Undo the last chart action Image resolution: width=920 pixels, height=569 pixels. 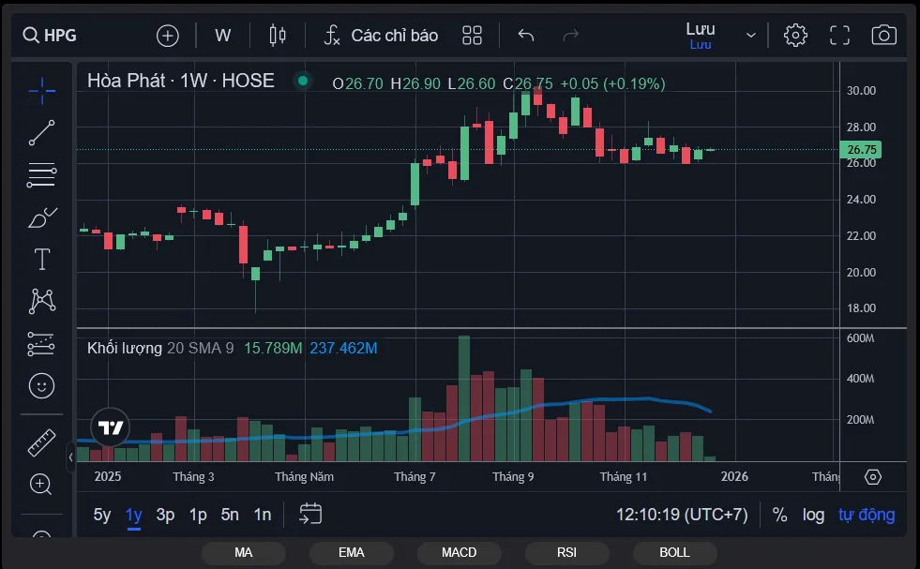(526, 36)
